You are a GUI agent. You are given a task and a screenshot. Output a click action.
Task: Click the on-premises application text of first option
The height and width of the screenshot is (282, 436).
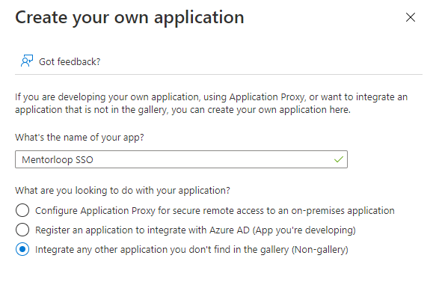(x=343, y=211)
